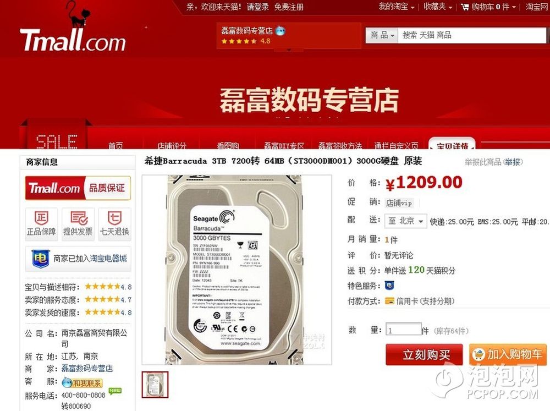The width and height of the screenshot is (550, 411).
Task: Select the 宝贝详情 tab
Action: coord(452,145)
